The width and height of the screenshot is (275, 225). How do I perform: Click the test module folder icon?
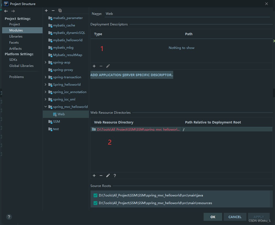(50, 129)
